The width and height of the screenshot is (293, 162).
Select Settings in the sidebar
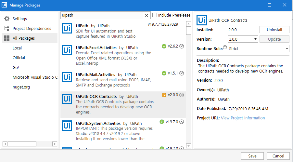click(x=19, y=19)
